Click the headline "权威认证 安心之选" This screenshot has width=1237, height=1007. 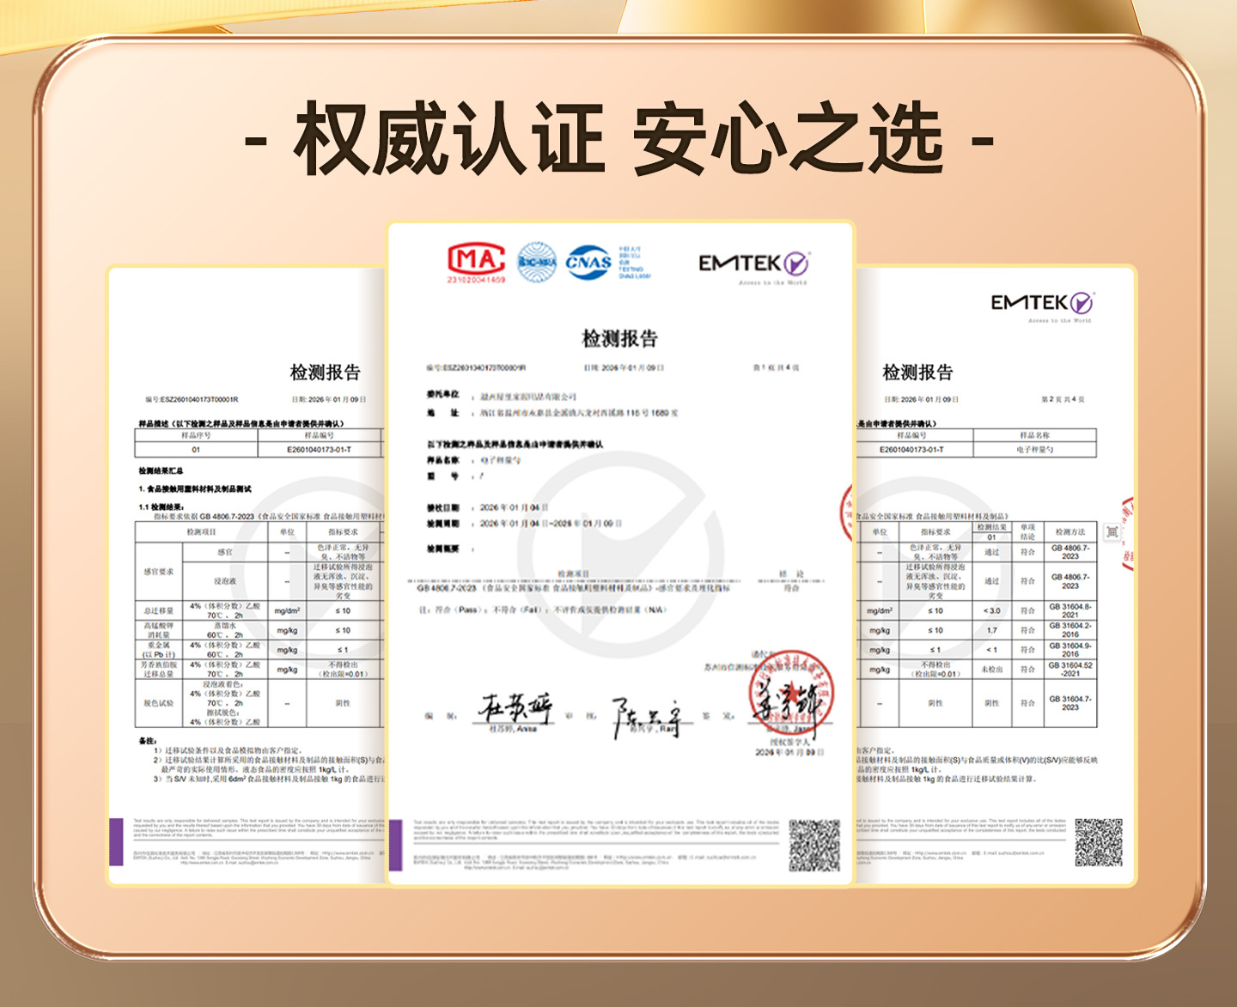(618, 139)
